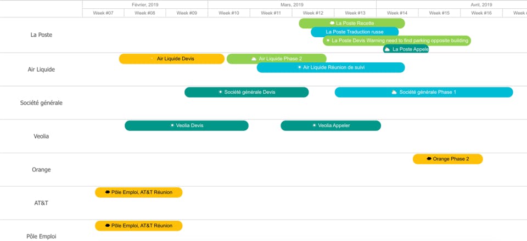Image resolution: width=527 pixels, height=241 pixels.
Task: Click the cloud icon in the AT&T row Réunion bar
Action: click(x=108, y=192)
